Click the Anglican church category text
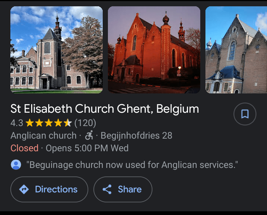The width and height of the screenshot is (267, 215). coord(43,135)
